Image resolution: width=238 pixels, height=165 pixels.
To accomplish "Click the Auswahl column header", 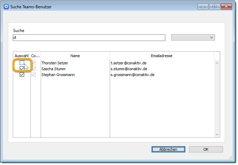I will 22,55.
